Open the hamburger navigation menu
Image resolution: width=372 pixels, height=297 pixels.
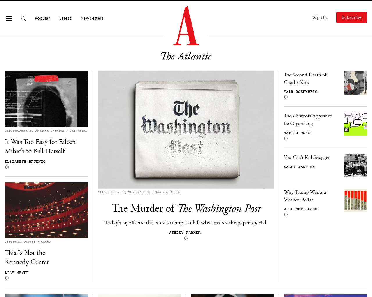9,18
